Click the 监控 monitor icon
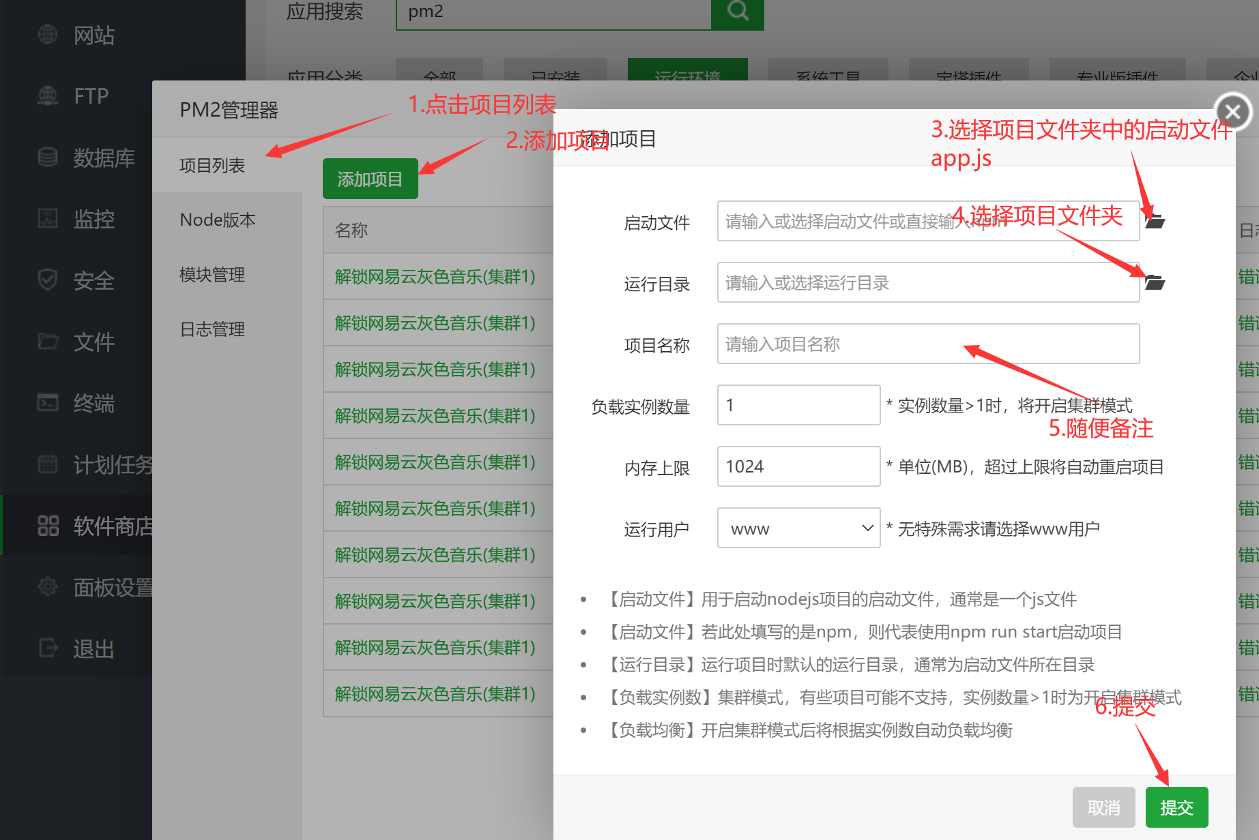Image resolution: width=1259 pixels, height=840 pixels. 48,218
